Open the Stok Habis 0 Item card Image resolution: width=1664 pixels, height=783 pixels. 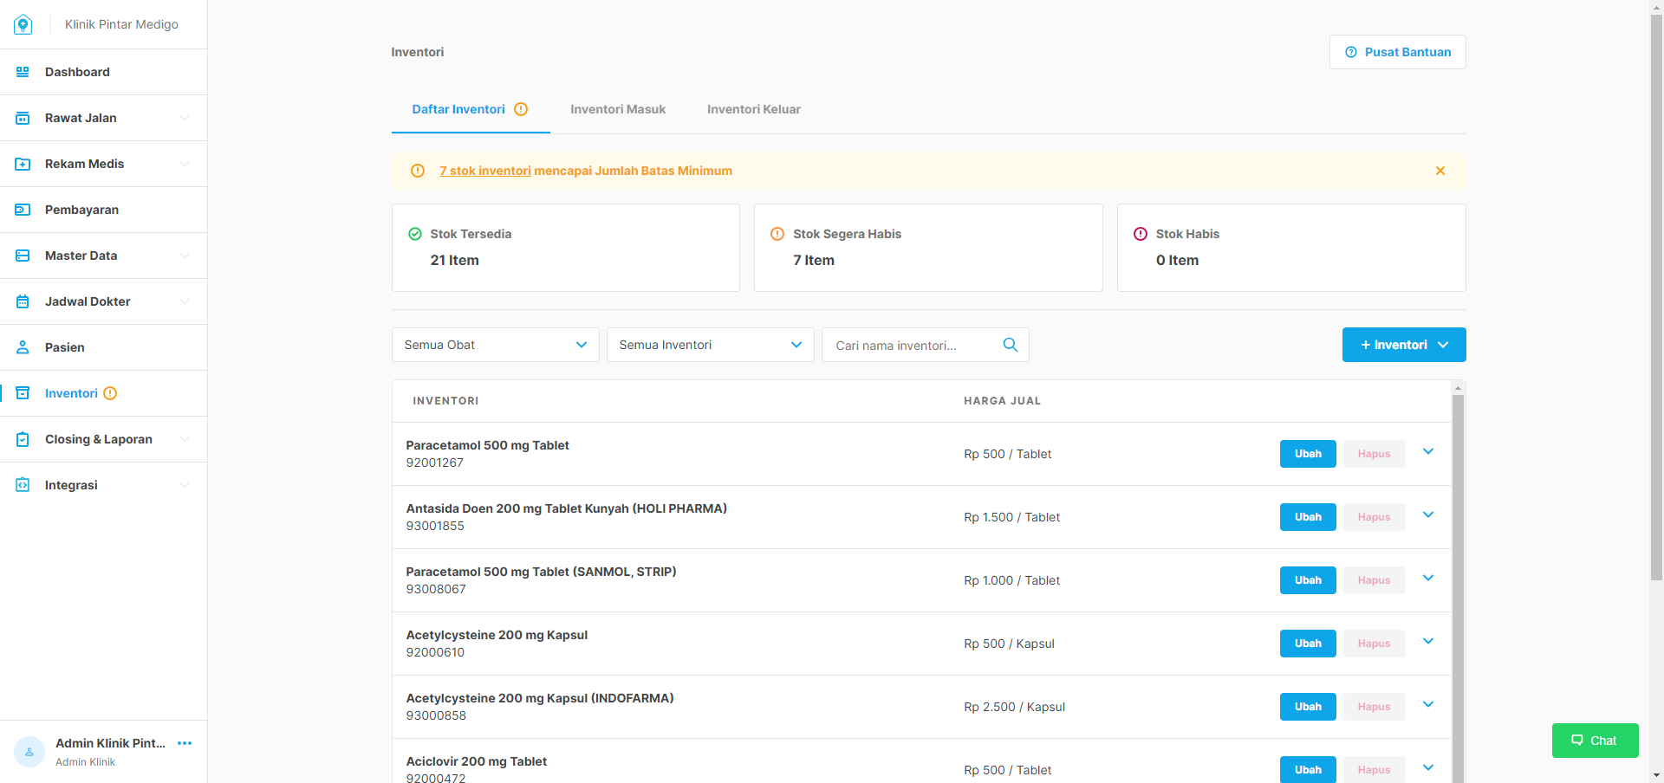pyautogui.click(x=1291, y=248)
